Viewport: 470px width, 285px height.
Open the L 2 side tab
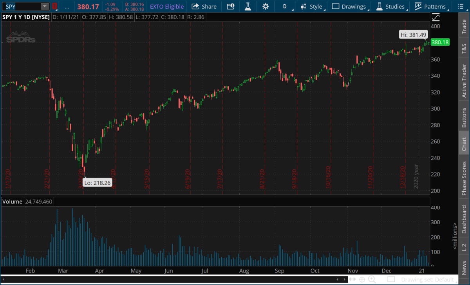point(464,247)
